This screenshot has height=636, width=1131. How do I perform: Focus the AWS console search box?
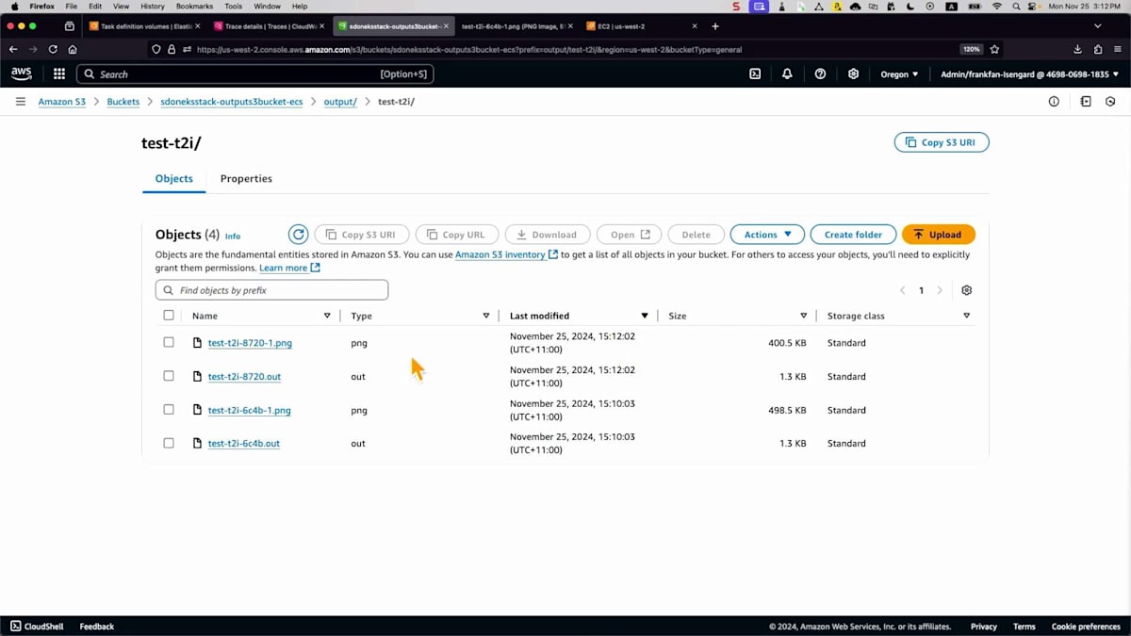coord(254,73)
